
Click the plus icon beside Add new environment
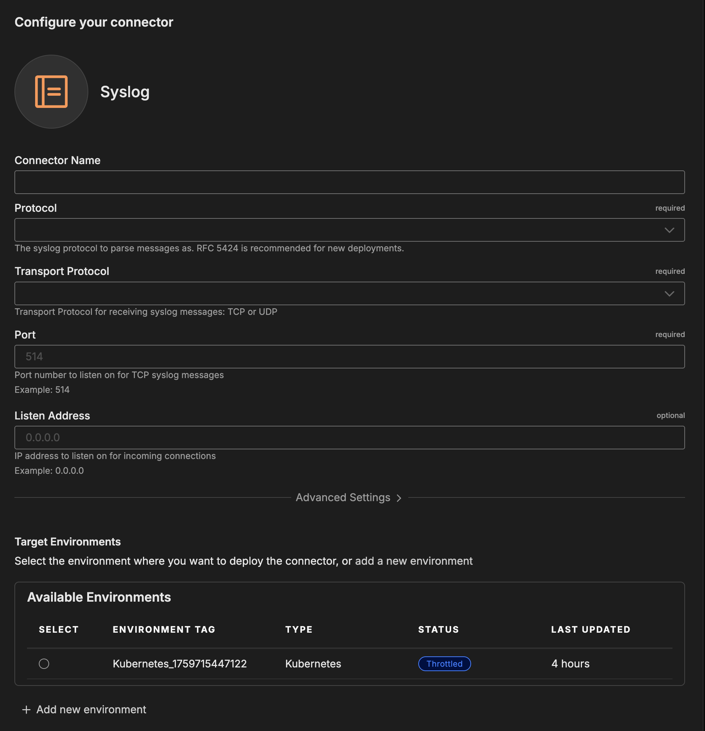26,709
